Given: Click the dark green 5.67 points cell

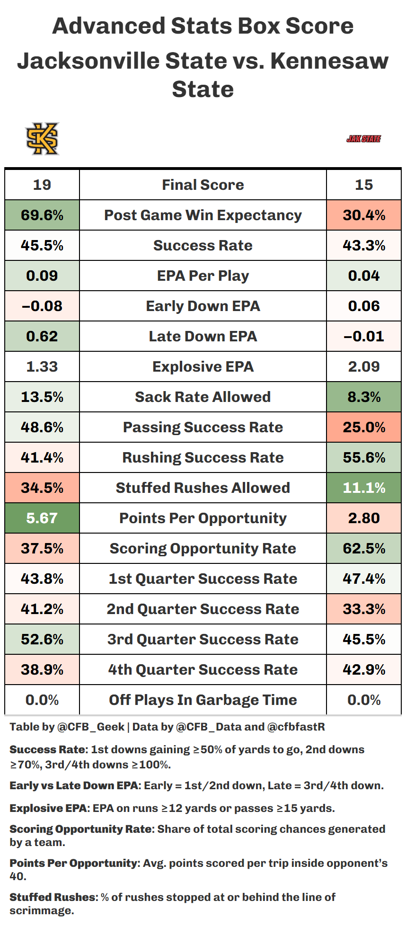Looking at the screenshot, I should (x=42, y=518).
